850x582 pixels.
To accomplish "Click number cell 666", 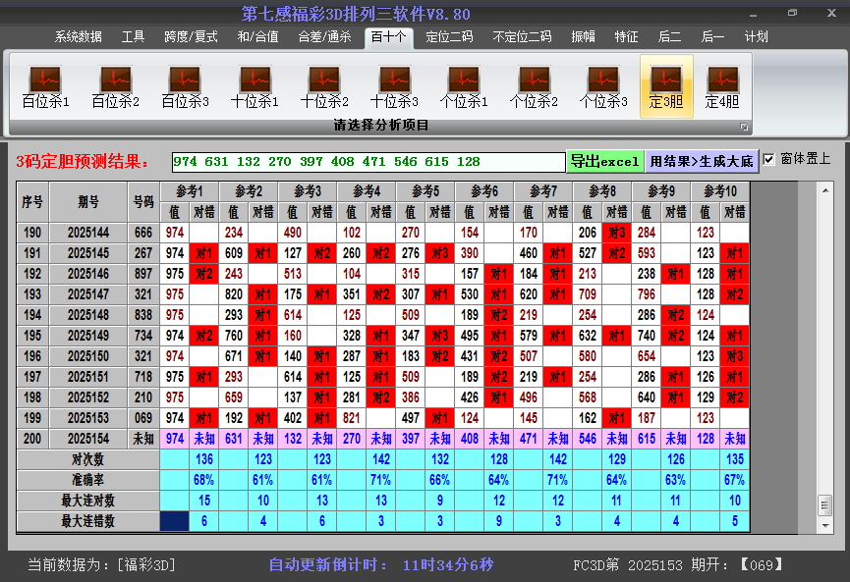I will [143, 233].
